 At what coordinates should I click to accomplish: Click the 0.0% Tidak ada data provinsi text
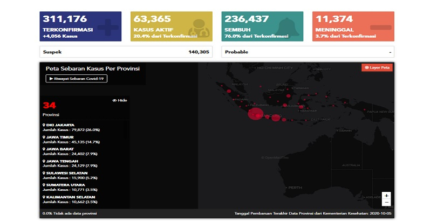[x=70, y=213]
